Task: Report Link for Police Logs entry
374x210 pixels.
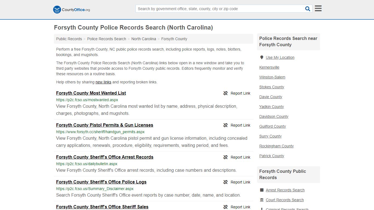Action: click(240, 182)
